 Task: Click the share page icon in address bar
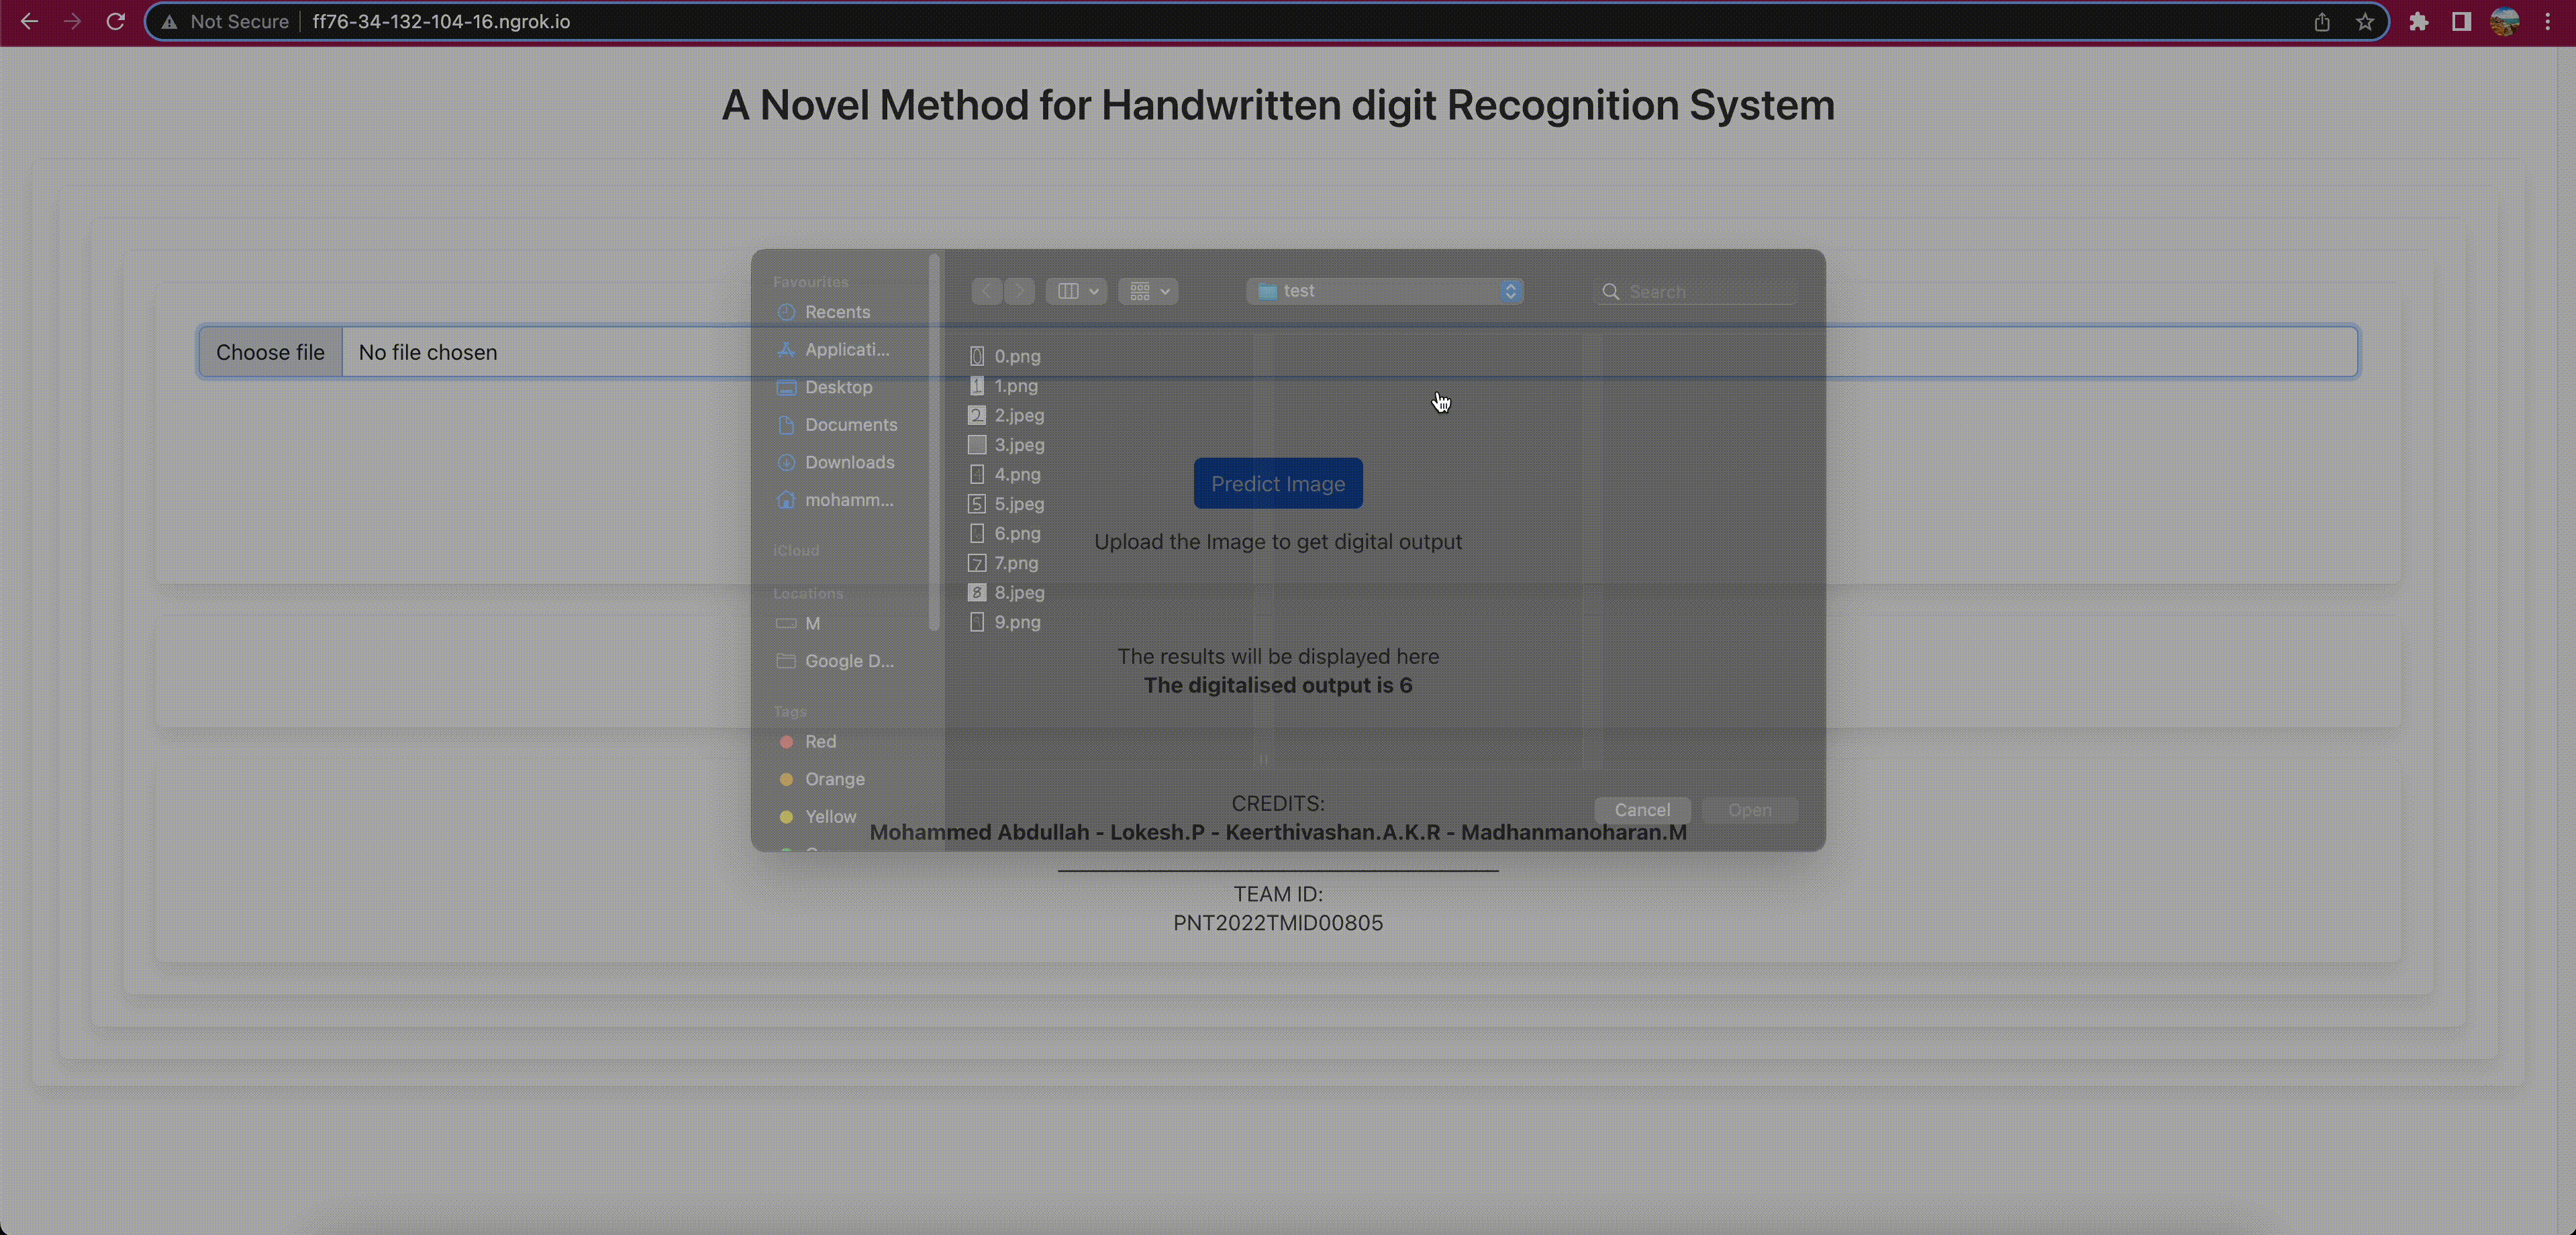coord(2321,21)
